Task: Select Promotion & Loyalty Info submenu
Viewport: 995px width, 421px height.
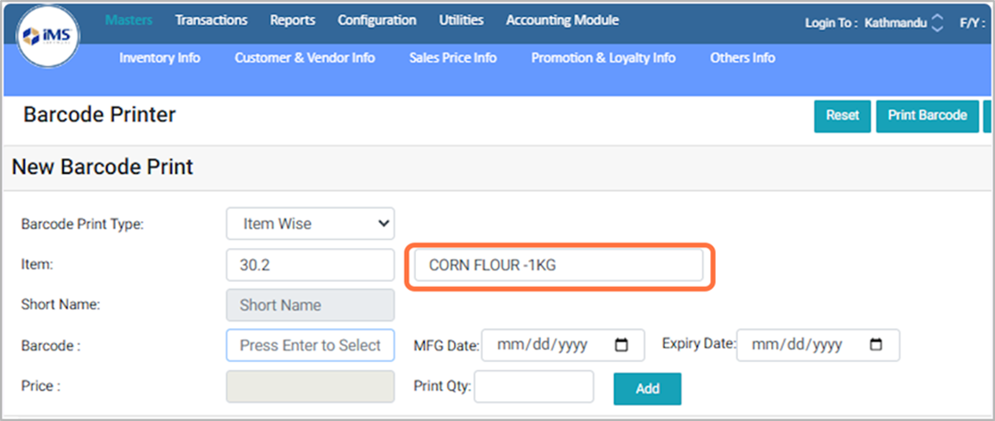Action: click(603, 58)
